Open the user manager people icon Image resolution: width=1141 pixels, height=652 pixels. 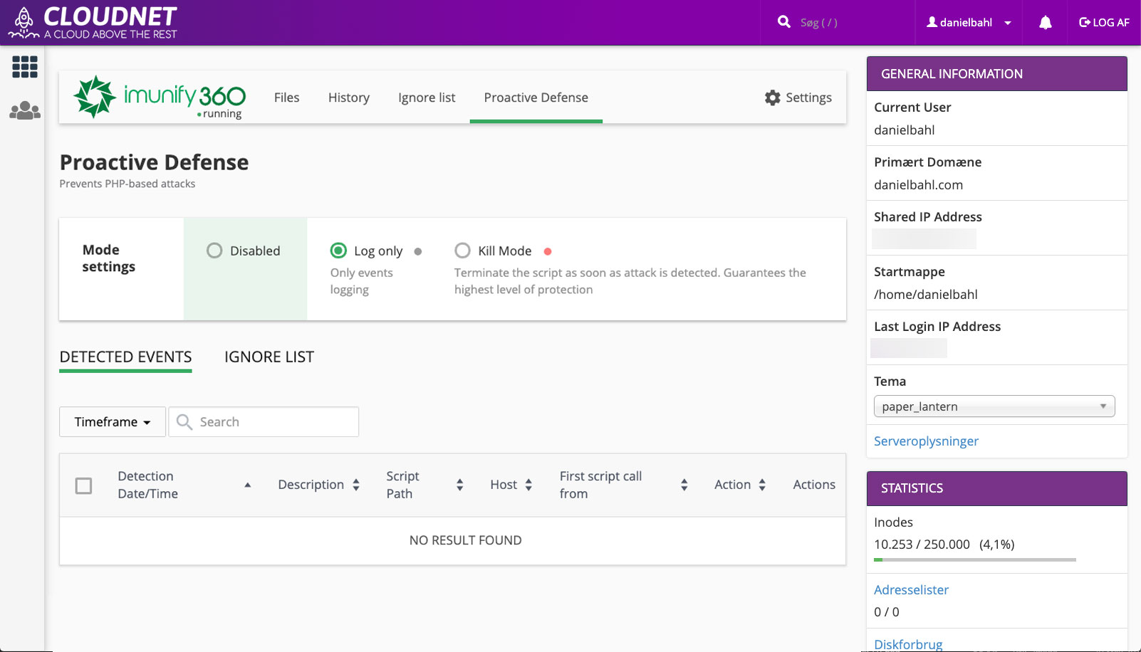coord(25,110)
